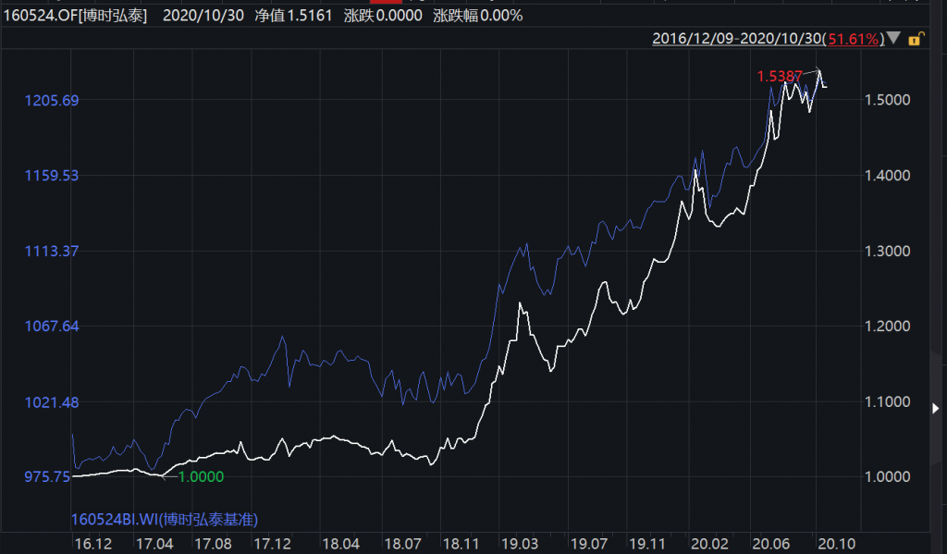This screenshot has height=554, width=947.
Task: Expand the right side panel arrow
Action: tap(936, 408)
